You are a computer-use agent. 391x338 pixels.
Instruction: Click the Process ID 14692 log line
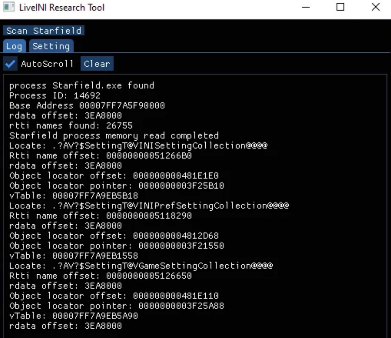pyautogui.click(x=55, y=96)
